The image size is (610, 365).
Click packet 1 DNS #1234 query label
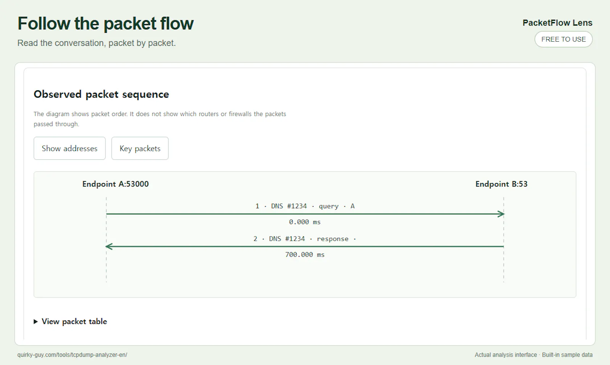click(305, 206)
